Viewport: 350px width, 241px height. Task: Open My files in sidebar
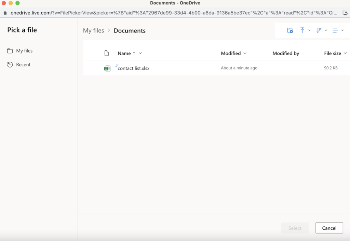click(24, 51)
